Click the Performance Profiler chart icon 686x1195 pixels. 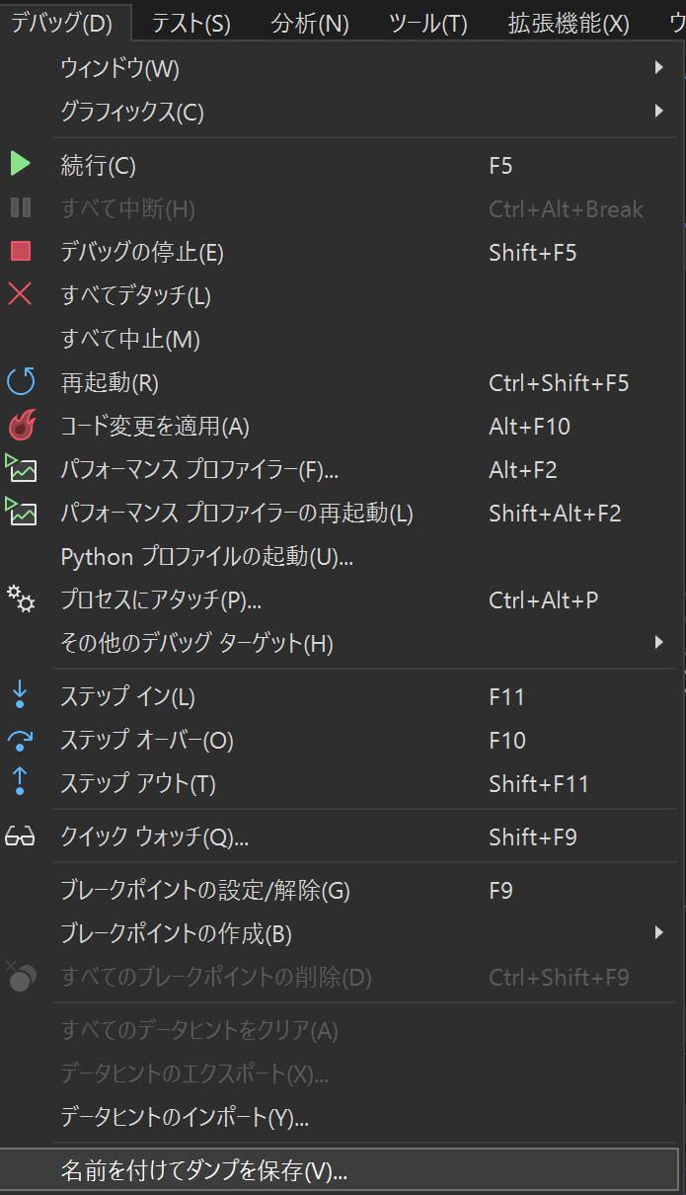(21, 468)
